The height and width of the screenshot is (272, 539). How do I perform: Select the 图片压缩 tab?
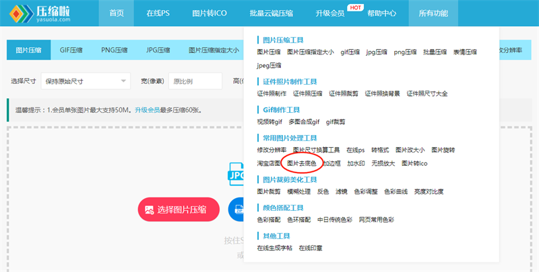coord(28,50)
